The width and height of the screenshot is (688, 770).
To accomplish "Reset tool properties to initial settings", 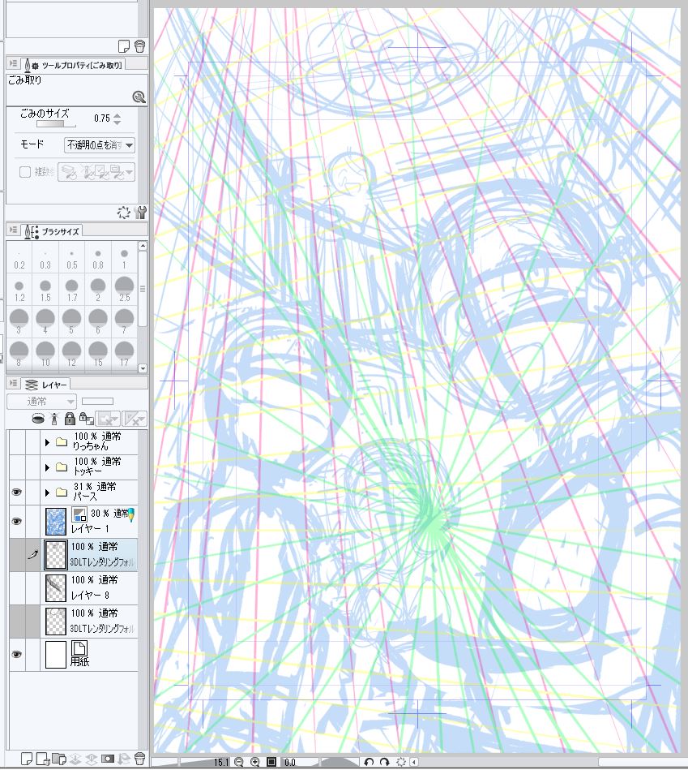I will (123, 213).
